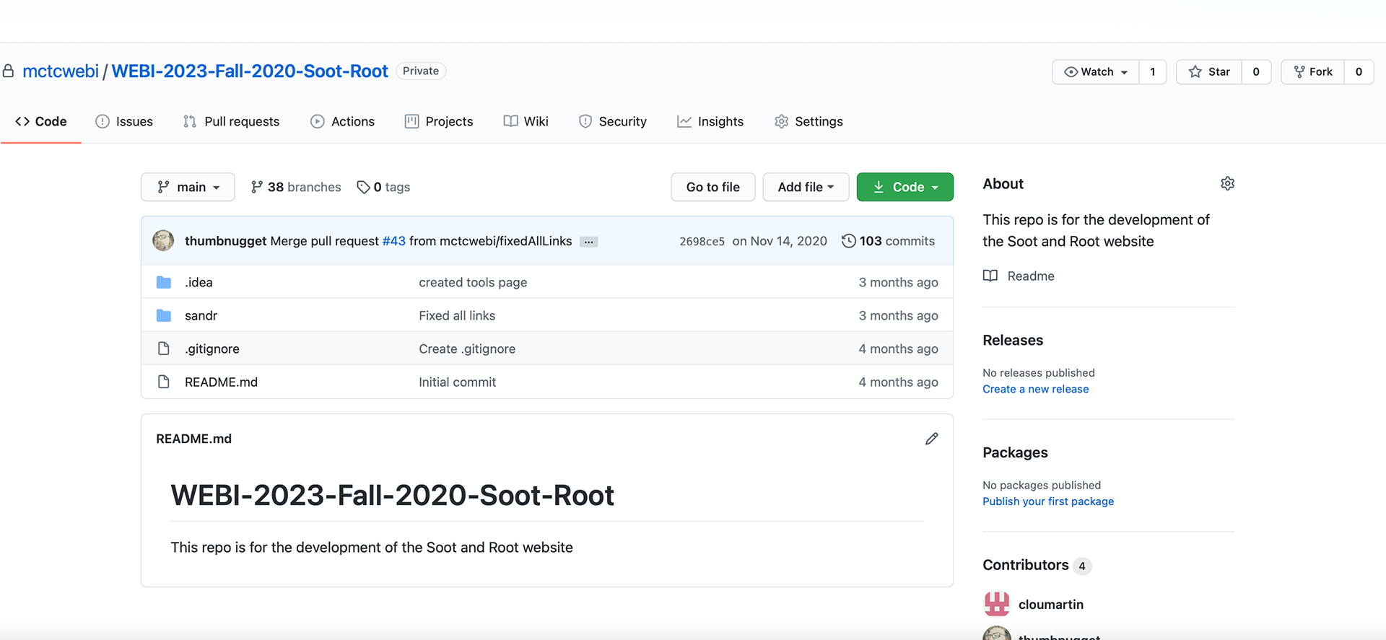
Task: Edit README with the pencil icon
Action: tap(932, 439)
